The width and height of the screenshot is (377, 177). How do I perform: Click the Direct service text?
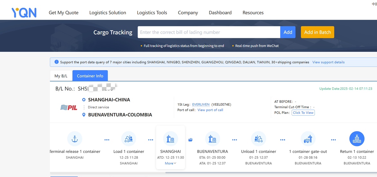[x=98, y=107]
